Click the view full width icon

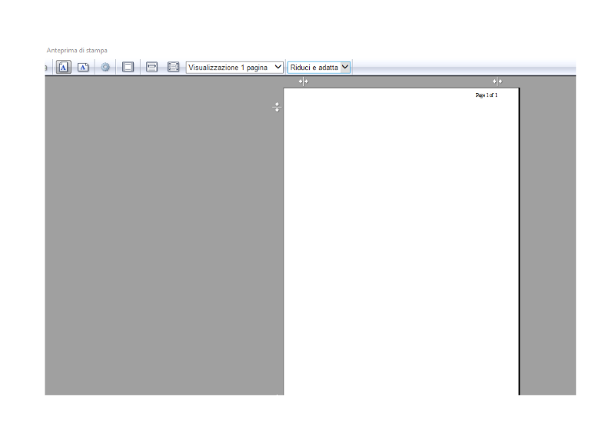click(x=151, y=67)
